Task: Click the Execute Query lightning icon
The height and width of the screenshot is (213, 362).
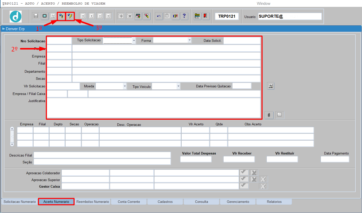Action: 70,16
